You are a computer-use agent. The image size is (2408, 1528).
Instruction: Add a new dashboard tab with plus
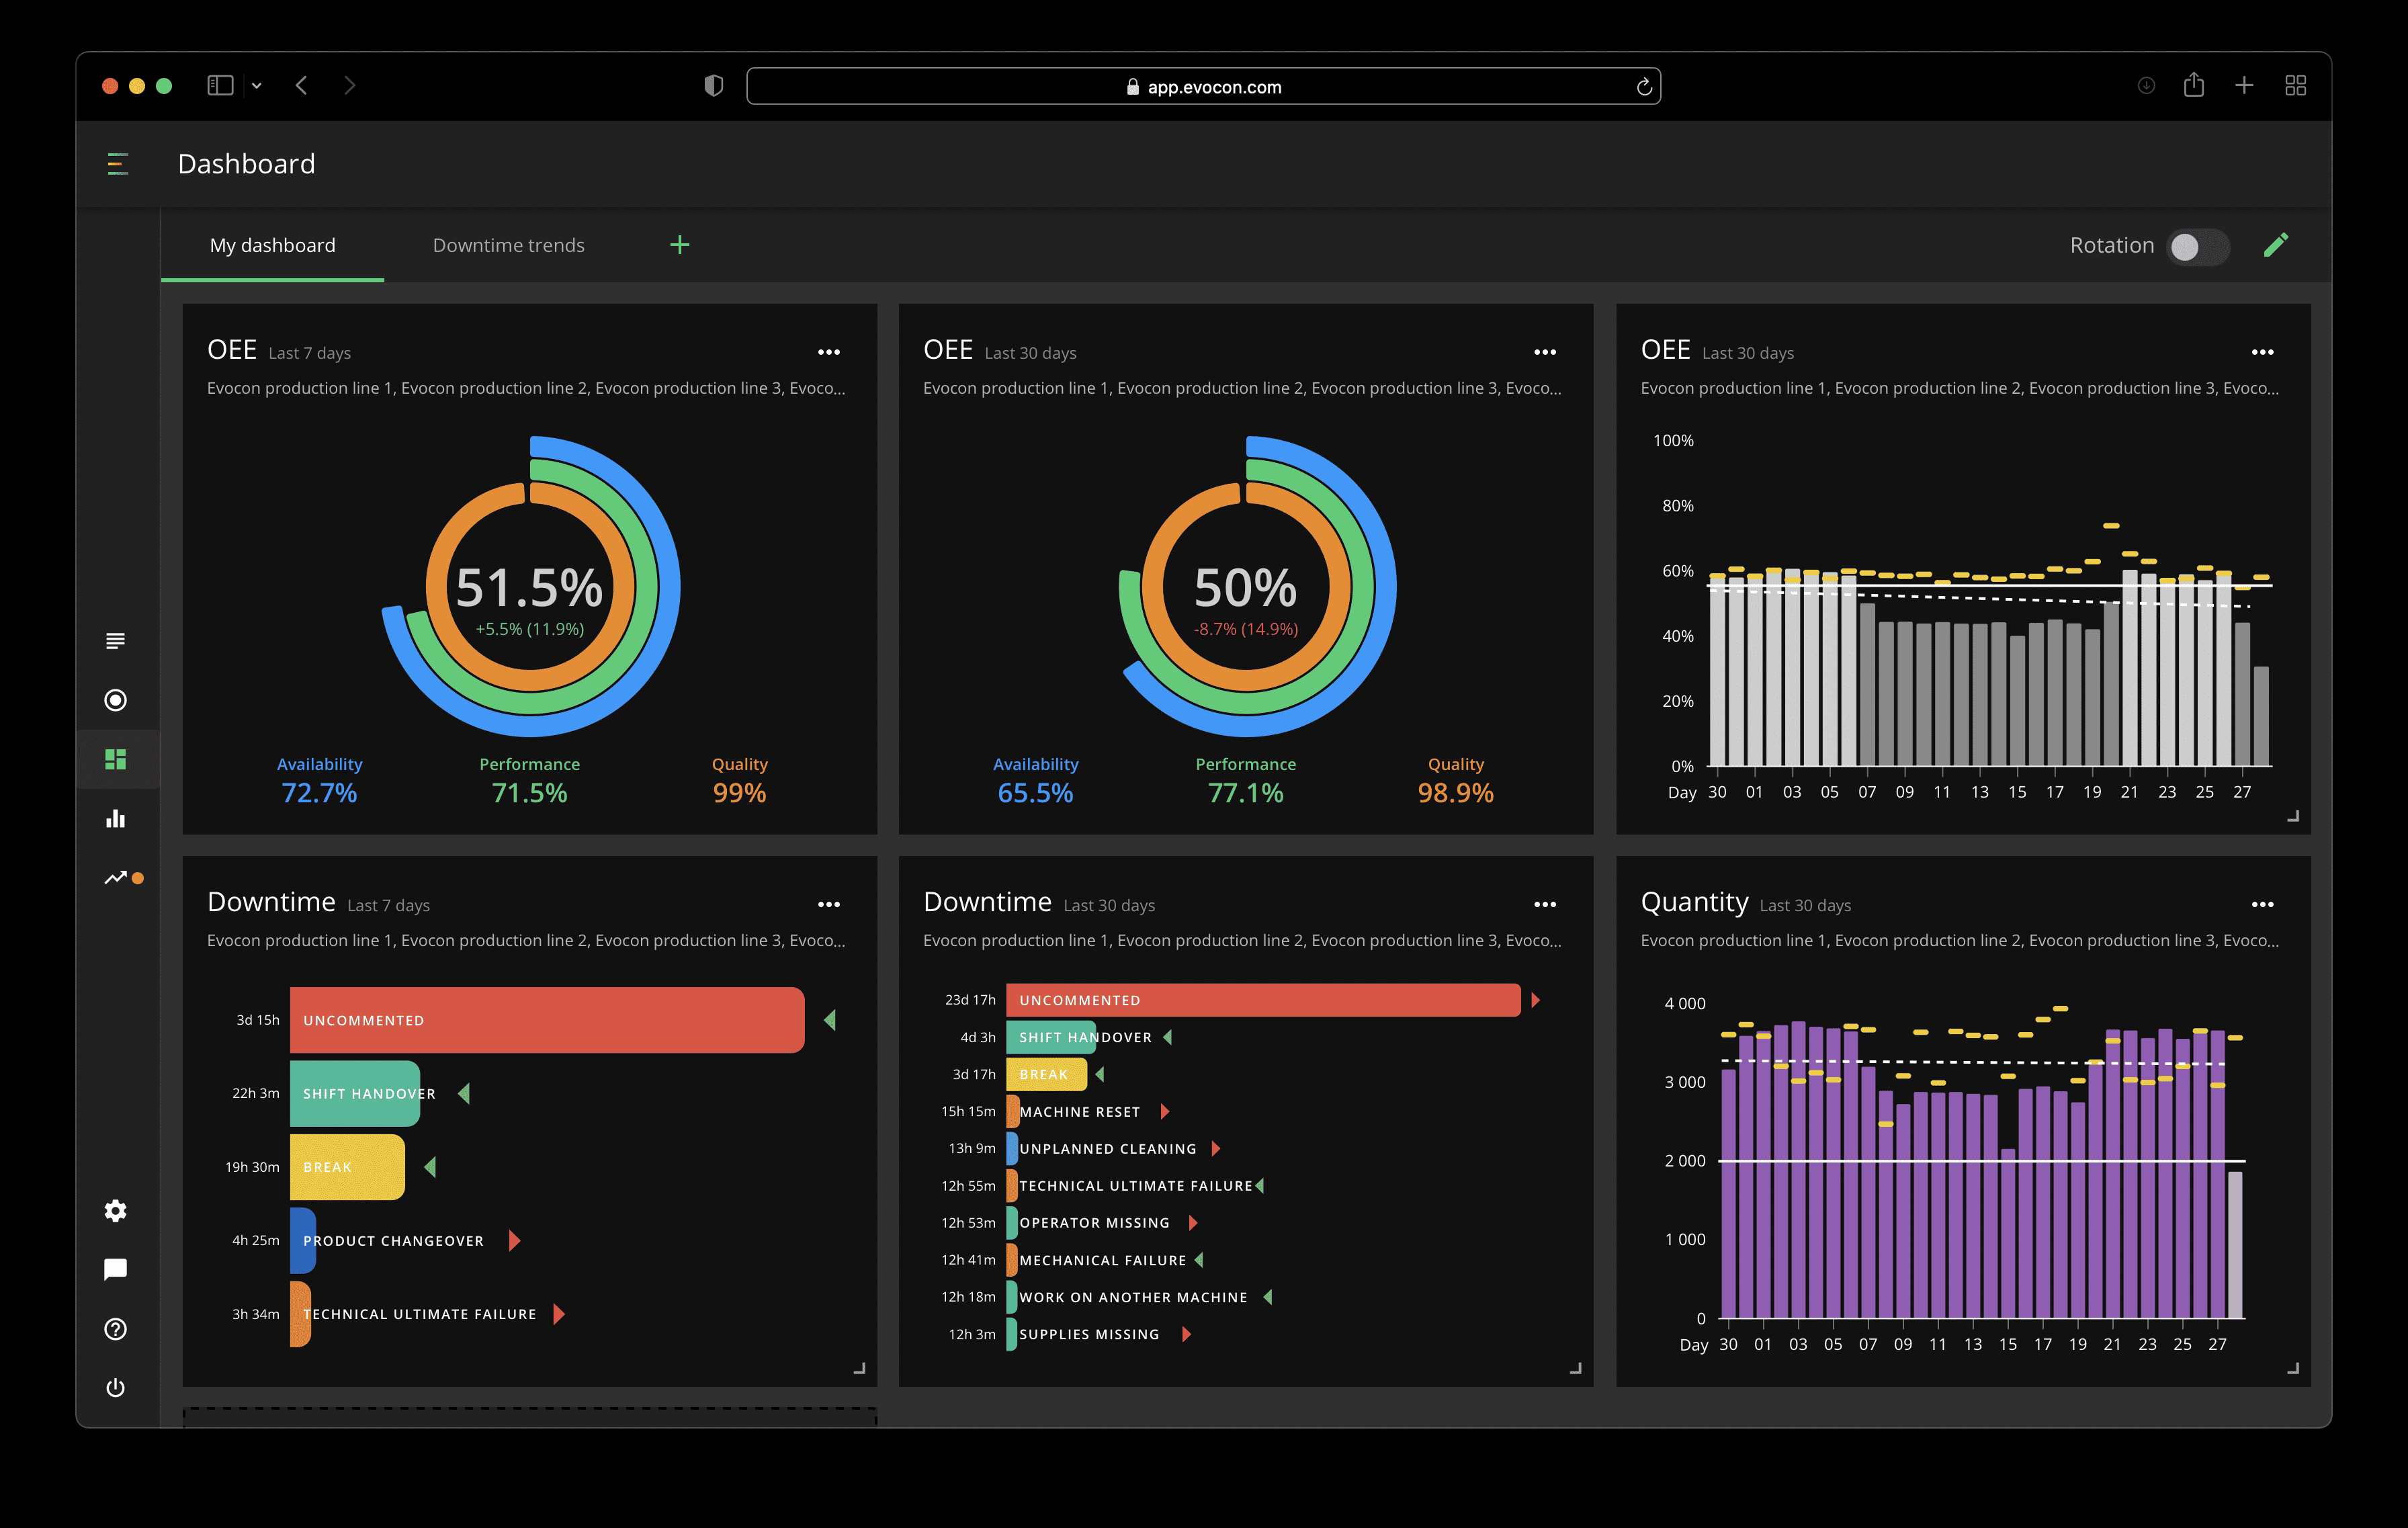pyautogui.click(x=680, y=245)
